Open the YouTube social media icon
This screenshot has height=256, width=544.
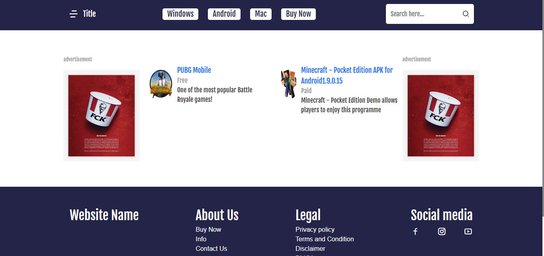click(x=468, y=232)
